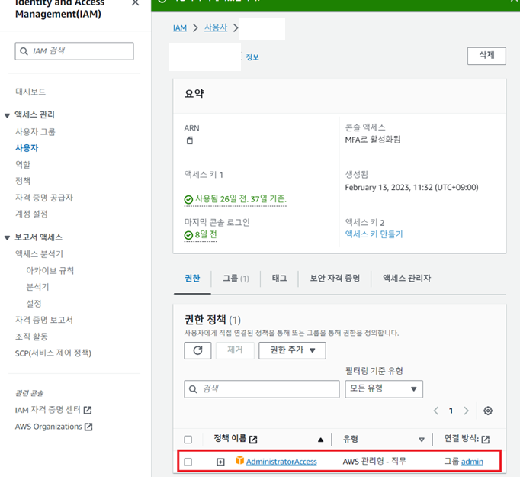Screen dimensions: 520x477
Task: Open 자격 증명 보고서 page
Action: 44,320
